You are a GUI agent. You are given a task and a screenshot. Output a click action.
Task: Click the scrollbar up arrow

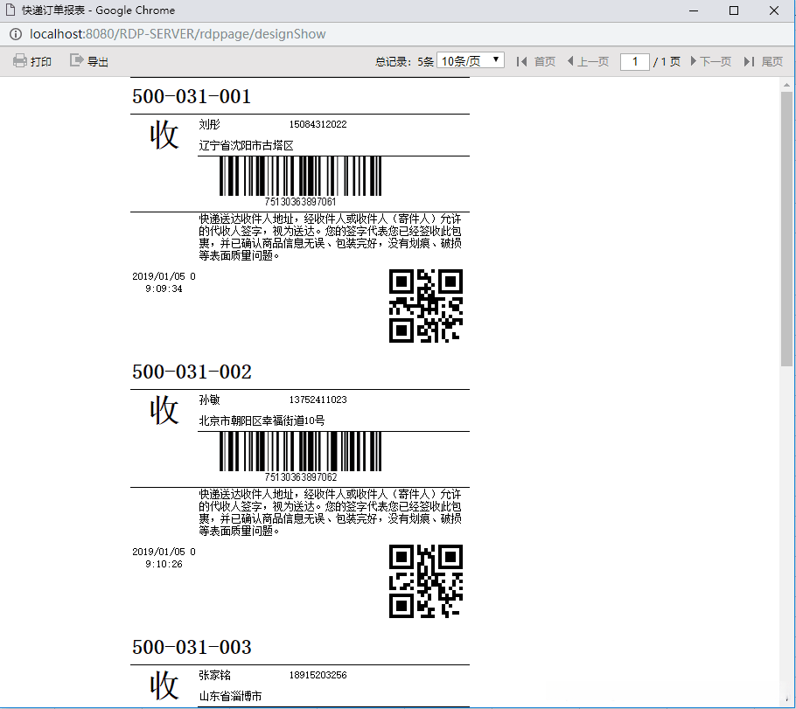[786, 84]
